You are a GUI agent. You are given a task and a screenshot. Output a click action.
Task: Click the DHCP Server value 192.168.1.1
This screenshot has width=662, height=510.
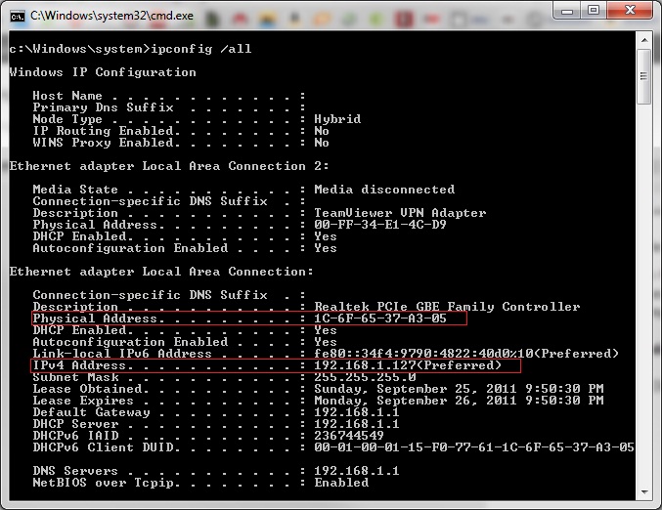click(356, 423)
